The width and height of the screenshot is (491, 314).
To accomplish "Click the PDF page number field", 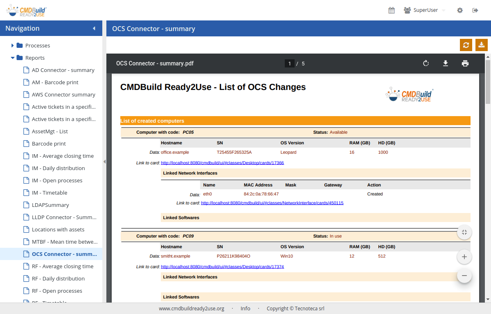I will 290,63.
